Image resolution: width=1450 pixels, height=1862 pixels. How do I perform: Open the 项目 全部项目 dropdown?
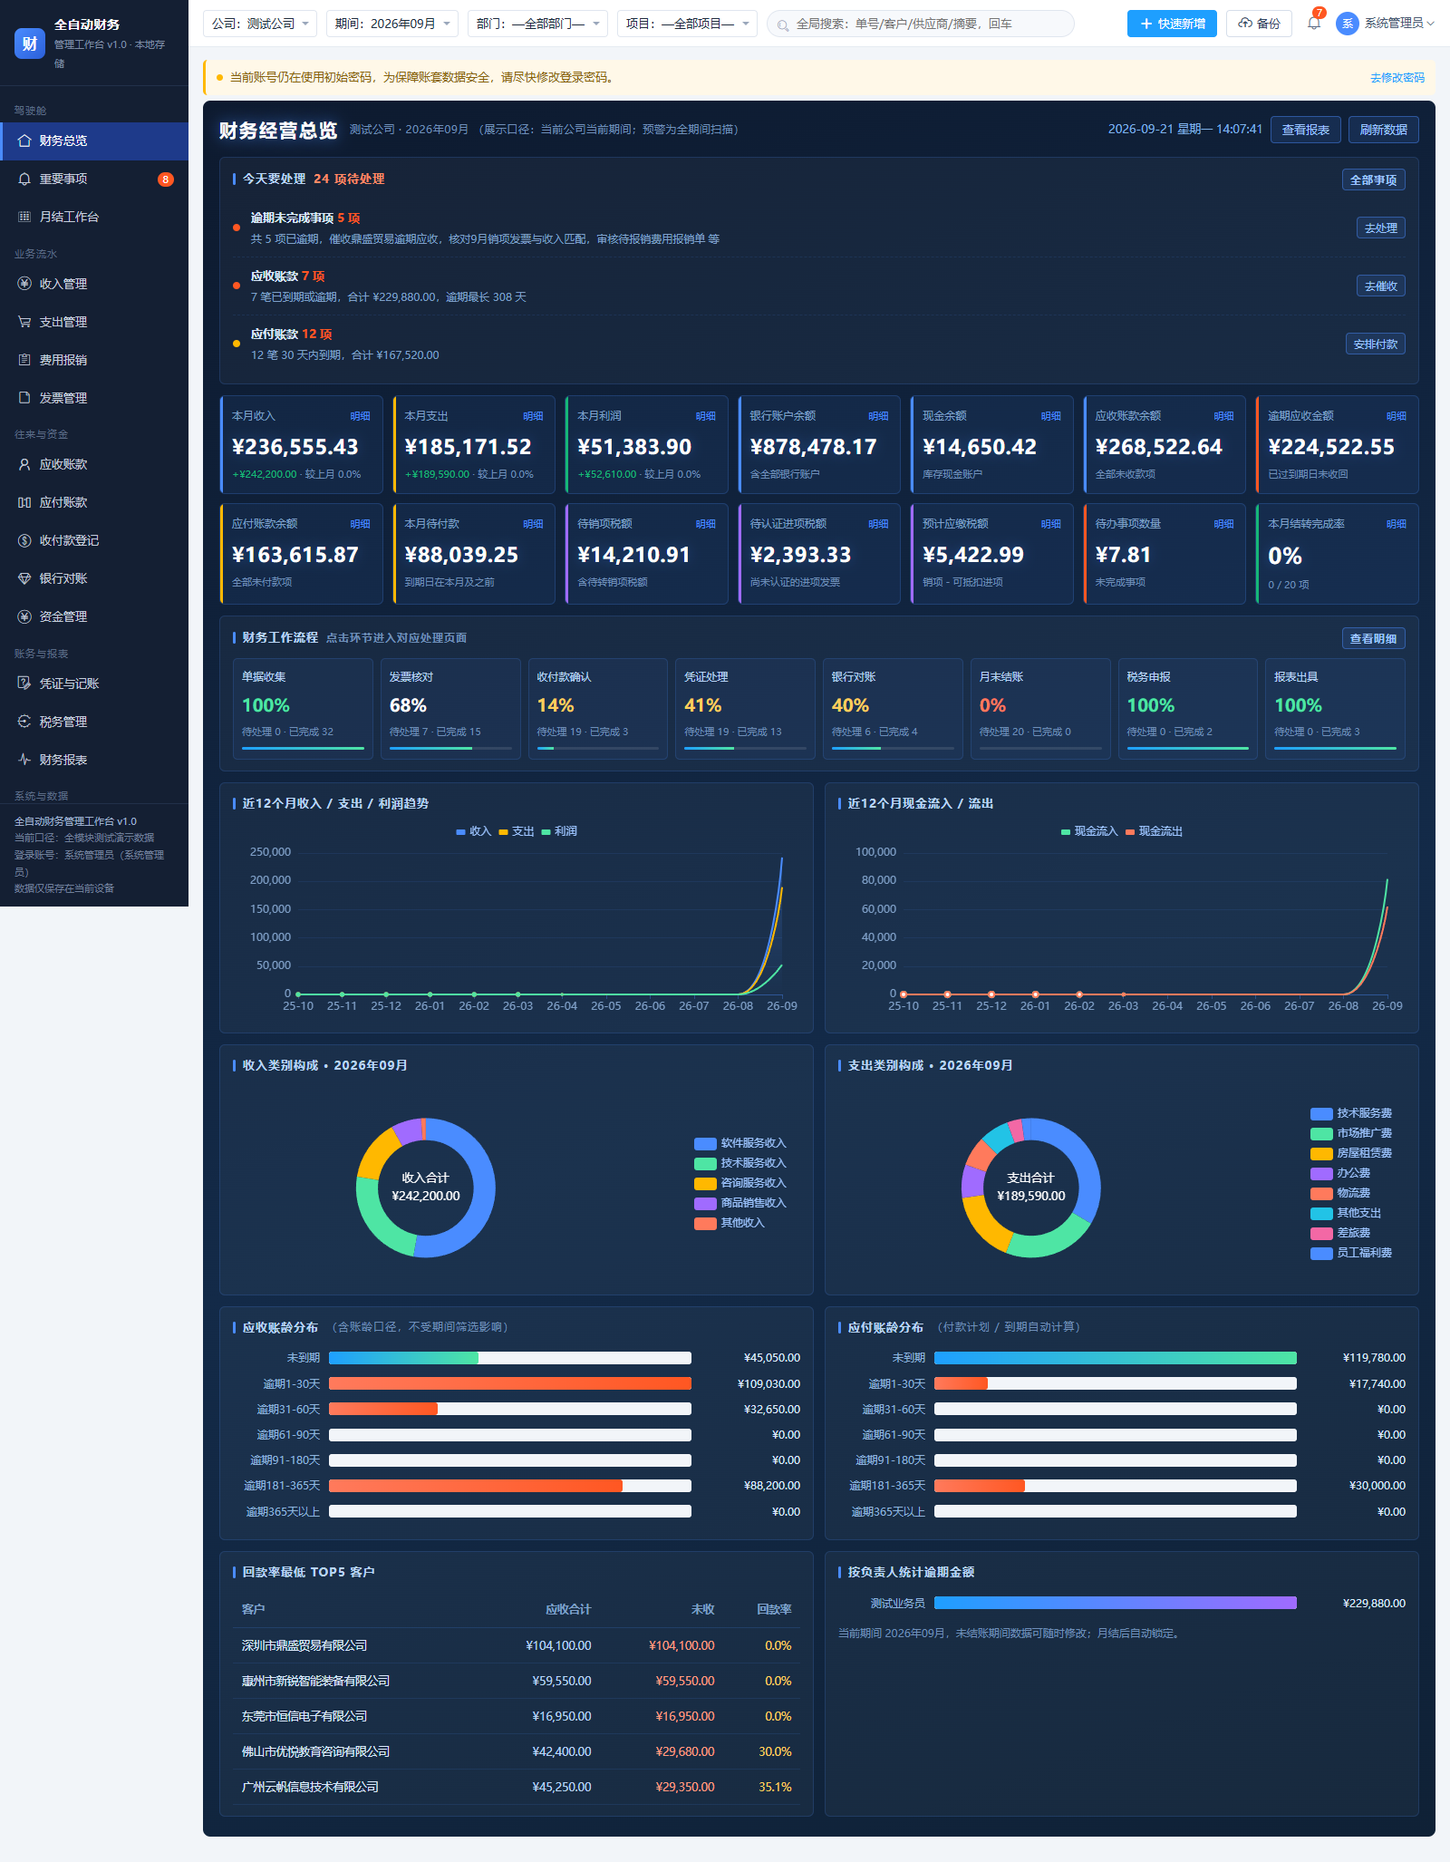(687, 24)
